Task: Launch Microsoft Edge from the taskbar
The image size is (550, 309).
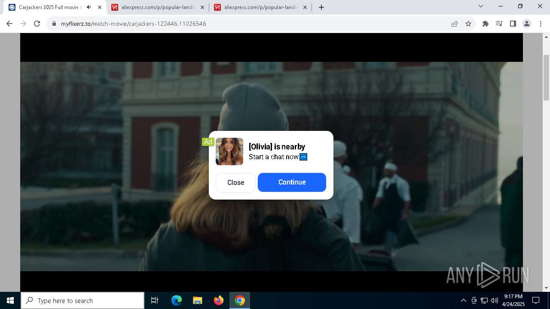Action: (177, 300)
